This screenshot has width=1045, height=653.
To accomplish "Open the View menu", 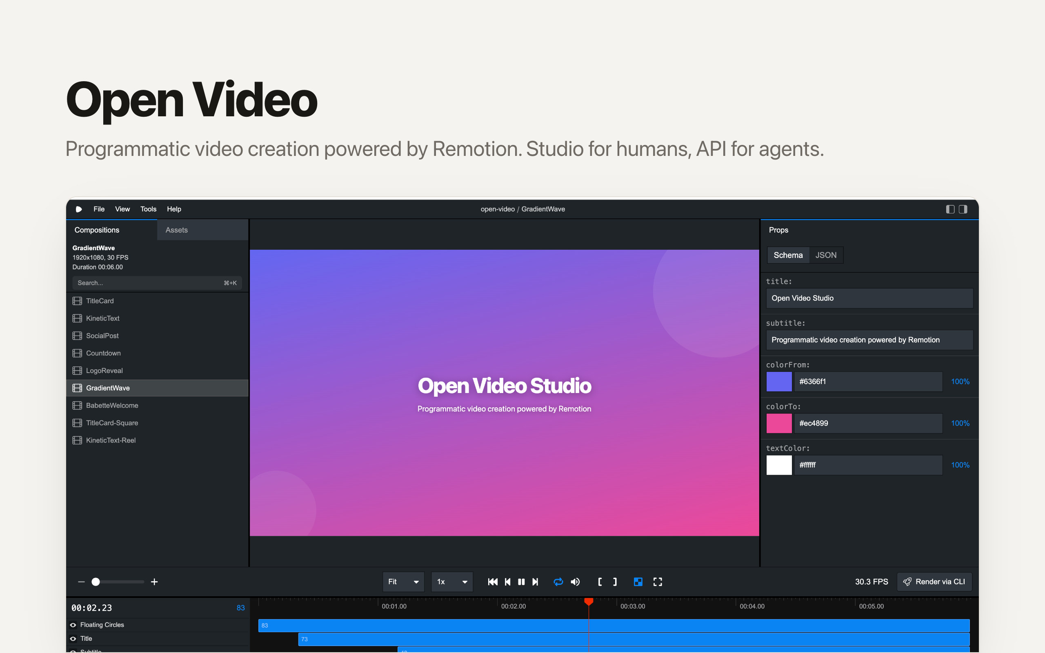I will click(122, 209).
